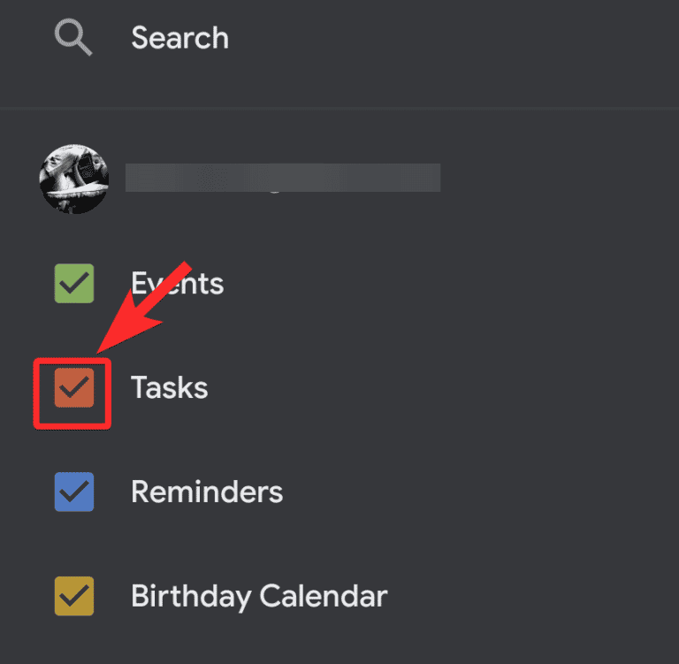Toggle the orange checkmark box

tap(74, 388)
